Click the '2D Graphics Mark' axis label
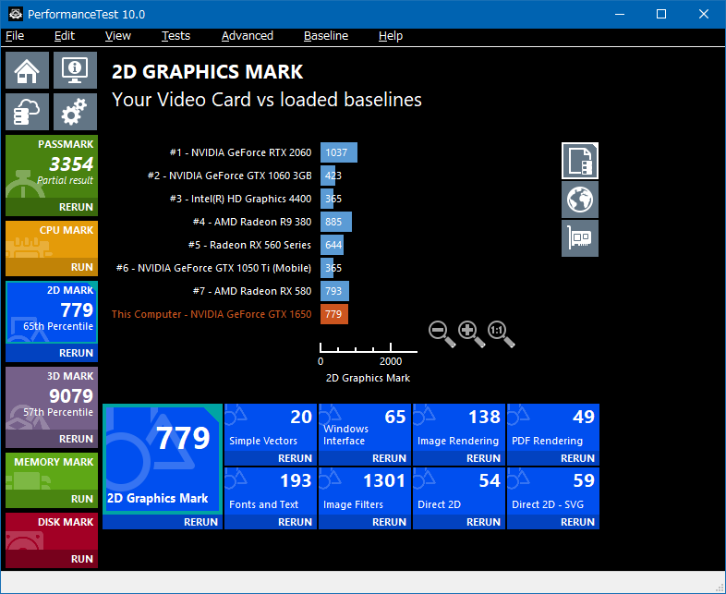 point(368,378)
